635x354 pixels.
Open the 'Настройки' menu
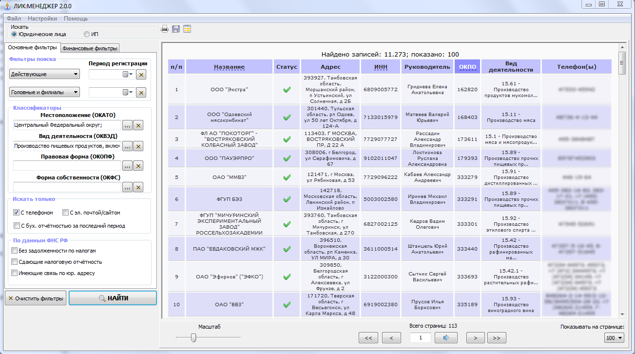click(42, 19)
